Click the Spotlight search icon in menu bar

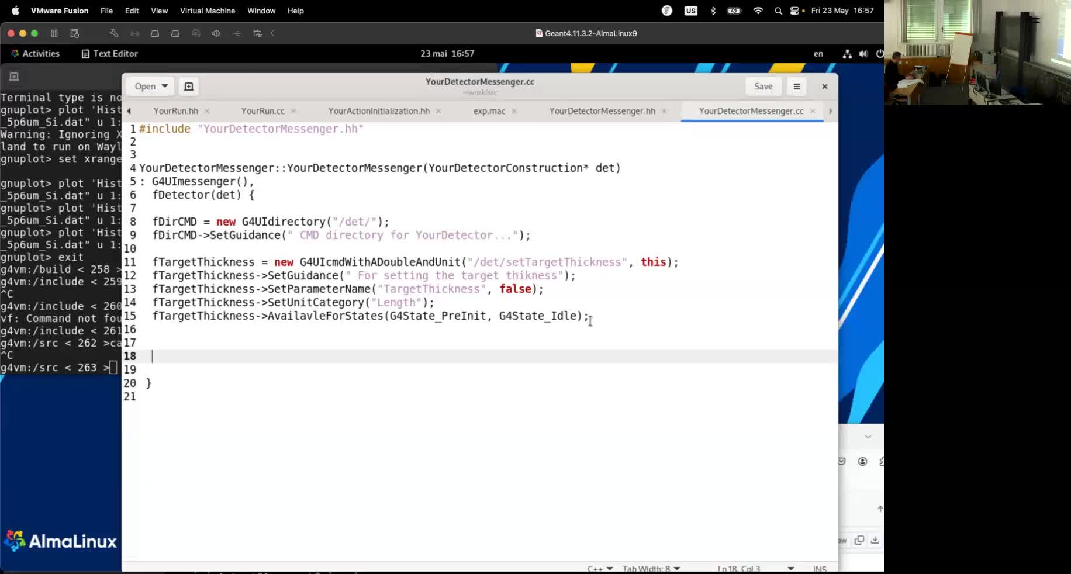(778, 11)
